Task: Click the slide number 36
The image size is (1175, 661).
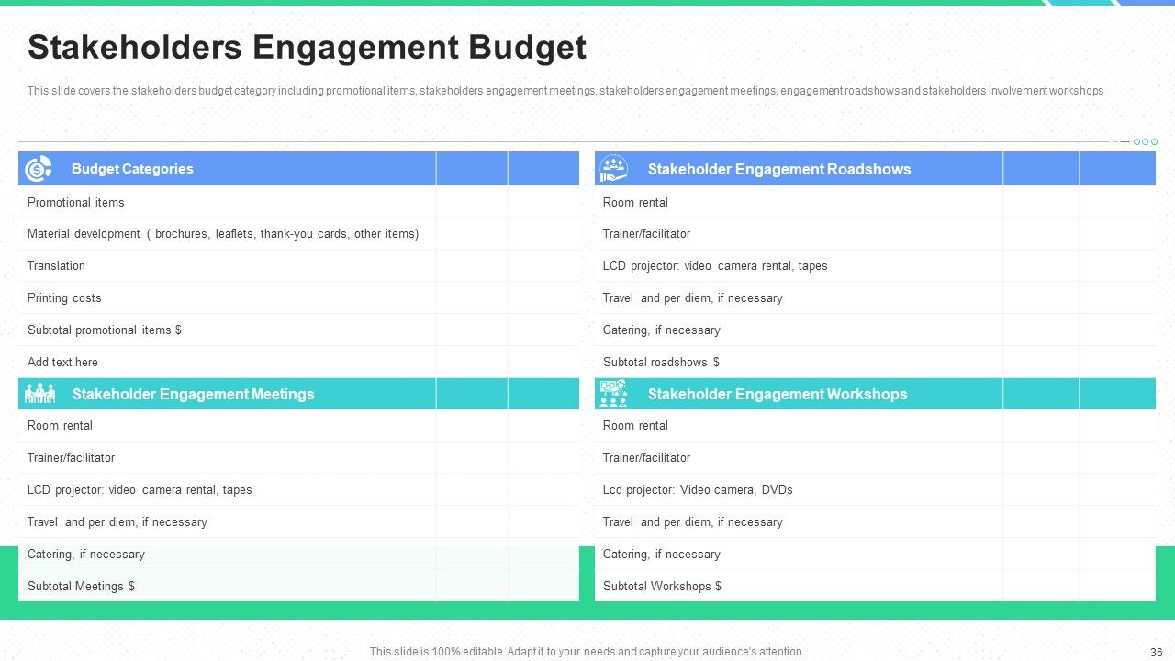Action: point(1157,653)
